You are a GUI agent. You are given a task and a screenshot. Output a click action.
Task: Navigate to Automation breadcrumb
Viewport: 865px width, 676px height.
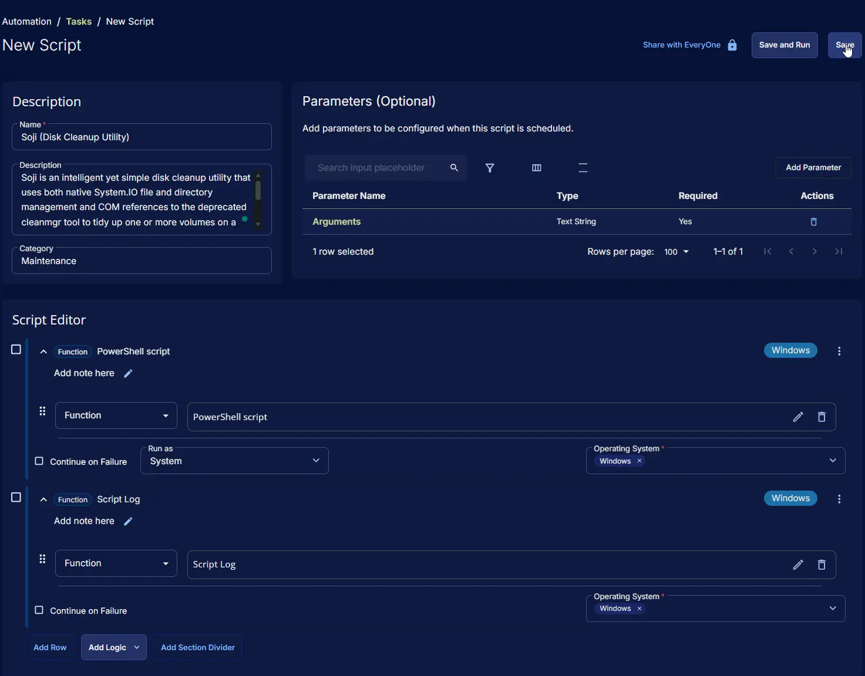(x=27, y=22)
